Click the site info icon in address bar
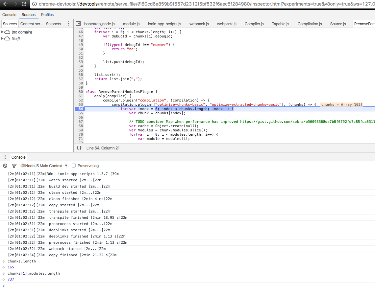375x294 pixels. pos(35,4)
